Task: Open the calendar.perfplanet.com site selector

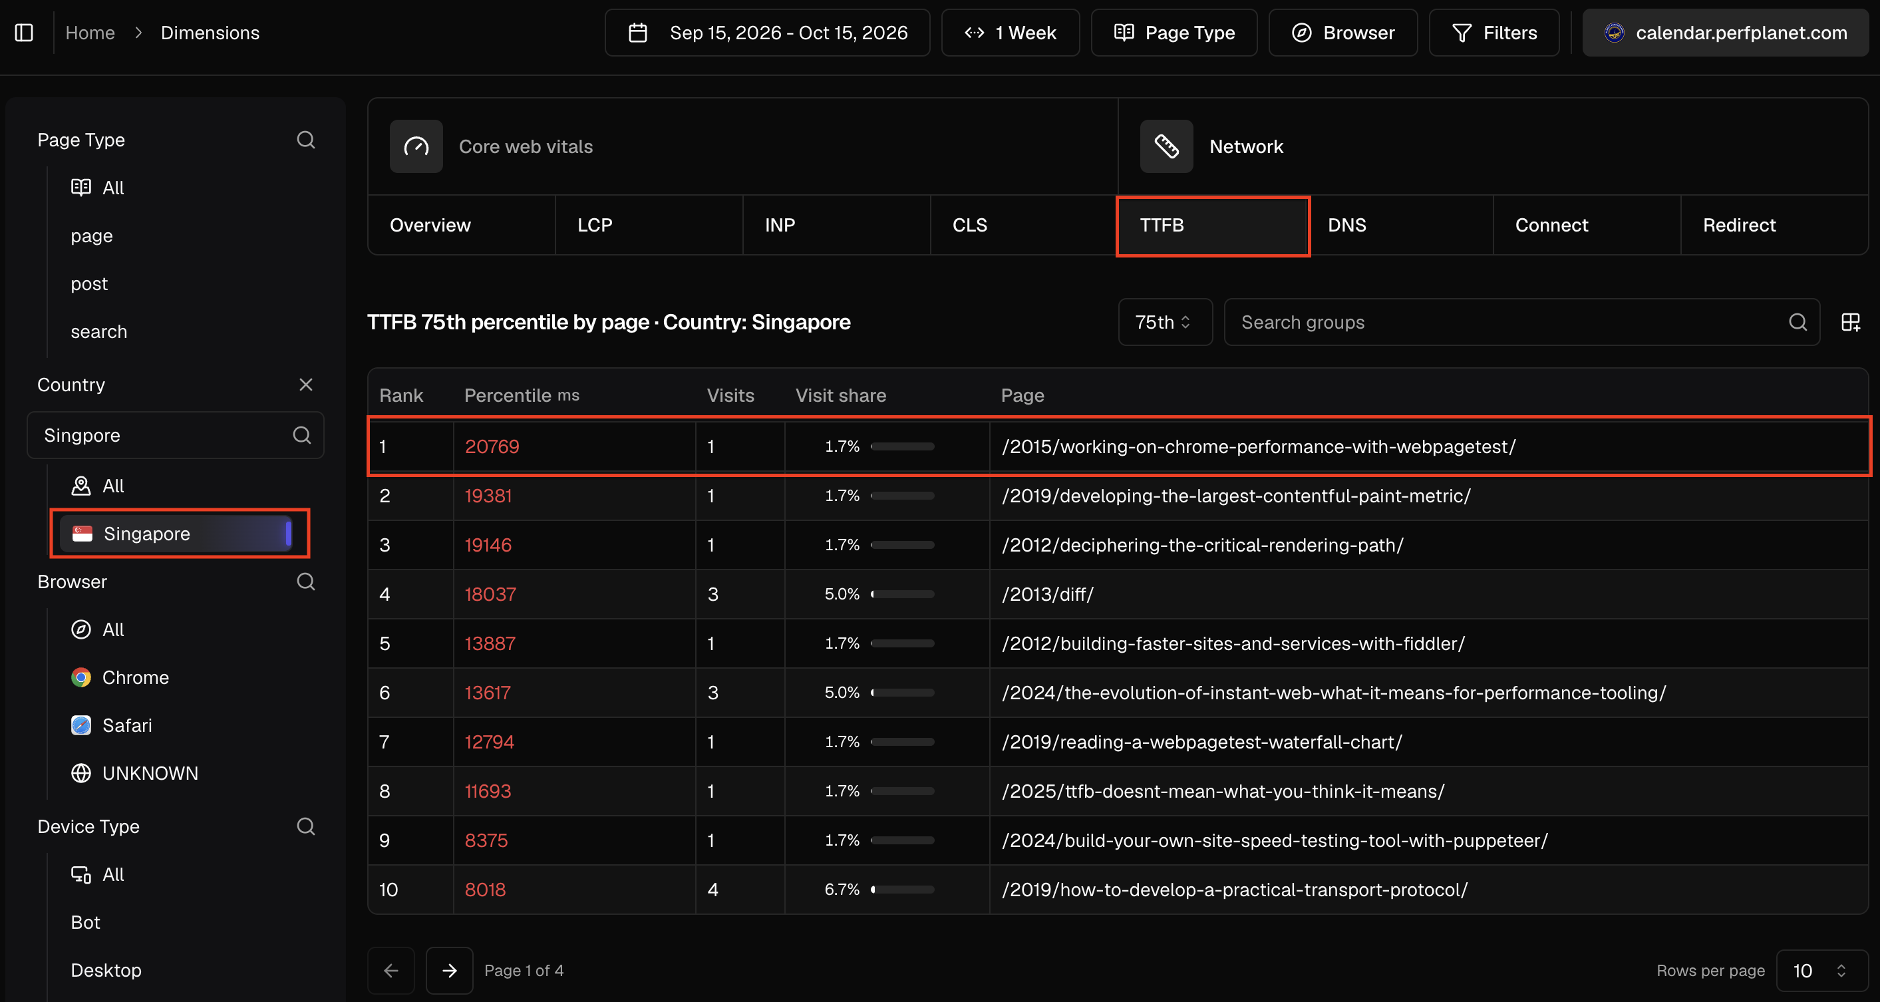Action: pos(1725,33)
